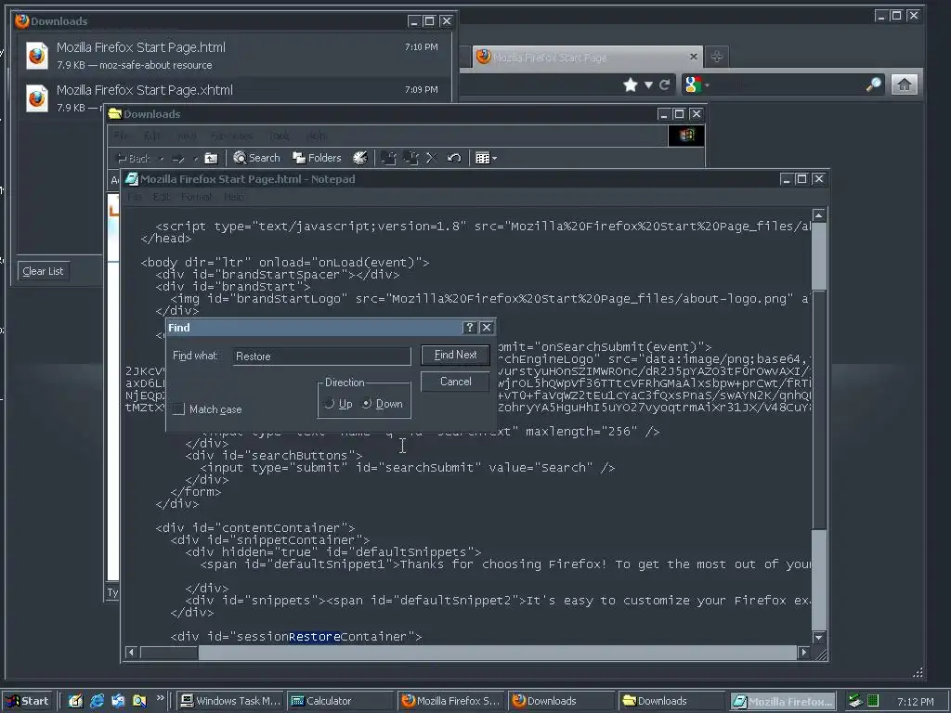Image resolution: width=951 pixels, height=713 pixels.
Task: Click the highlighted word Restore in Notepad
Action: [314, 637]
